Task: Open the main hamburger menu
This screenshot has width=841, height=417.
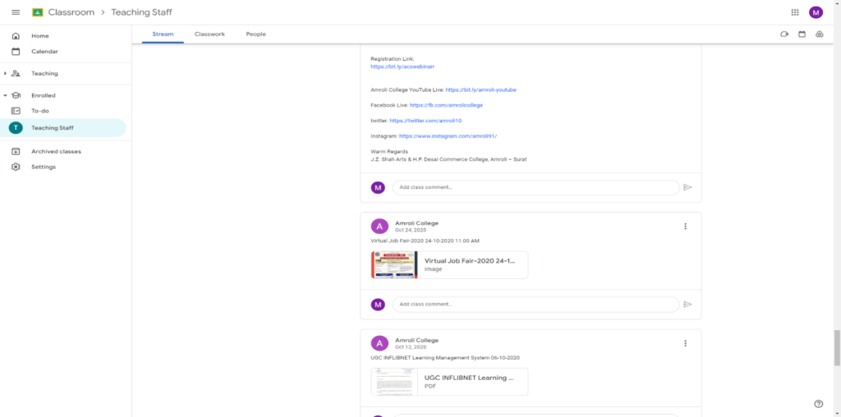Action: point(16,12)
